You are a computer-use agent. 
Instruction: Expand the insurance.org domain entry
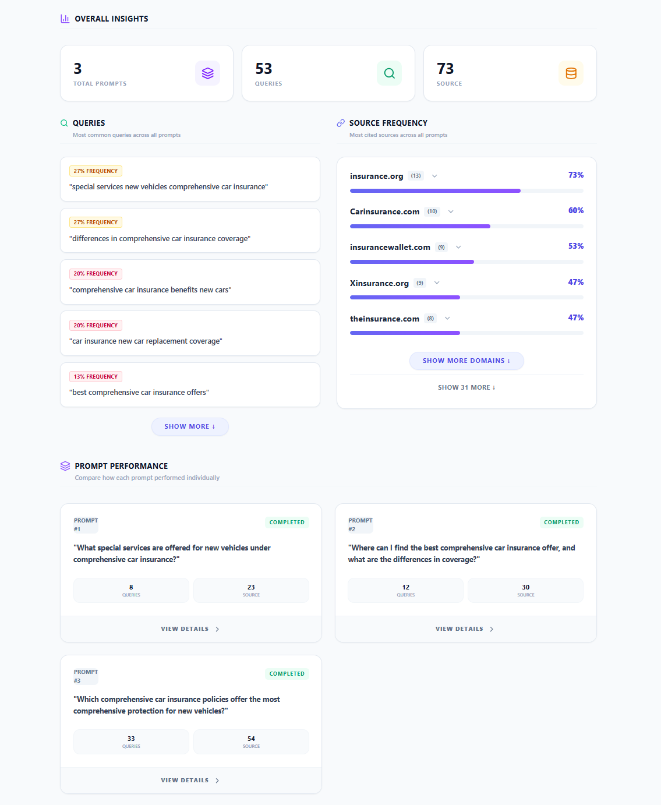[x=434, y=175]
